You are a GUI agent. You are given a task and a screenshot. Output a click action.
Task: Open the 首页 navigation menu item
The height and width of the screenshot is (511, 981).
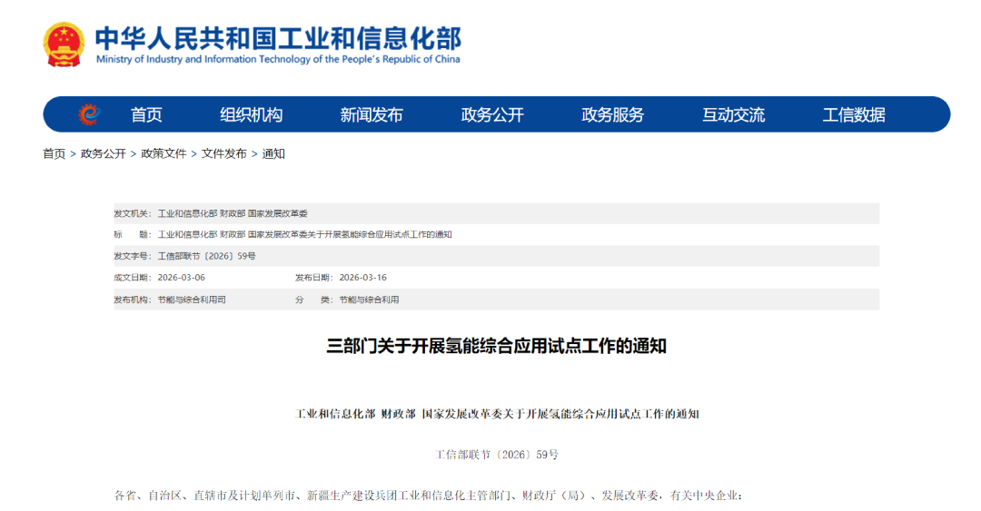(146, 115)
